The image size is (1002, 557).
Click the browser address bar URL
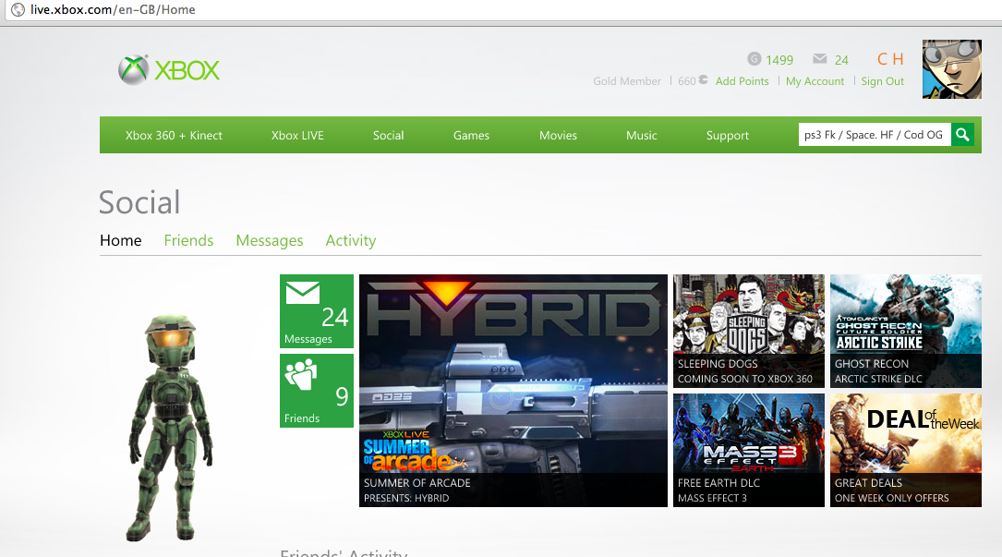tap(113, 9)
